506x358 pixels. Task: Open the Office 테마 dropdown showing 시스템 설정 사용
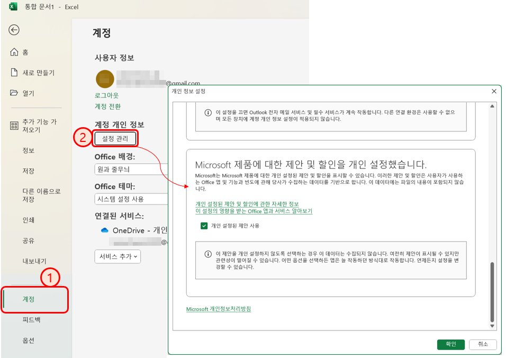pos(131,199)
